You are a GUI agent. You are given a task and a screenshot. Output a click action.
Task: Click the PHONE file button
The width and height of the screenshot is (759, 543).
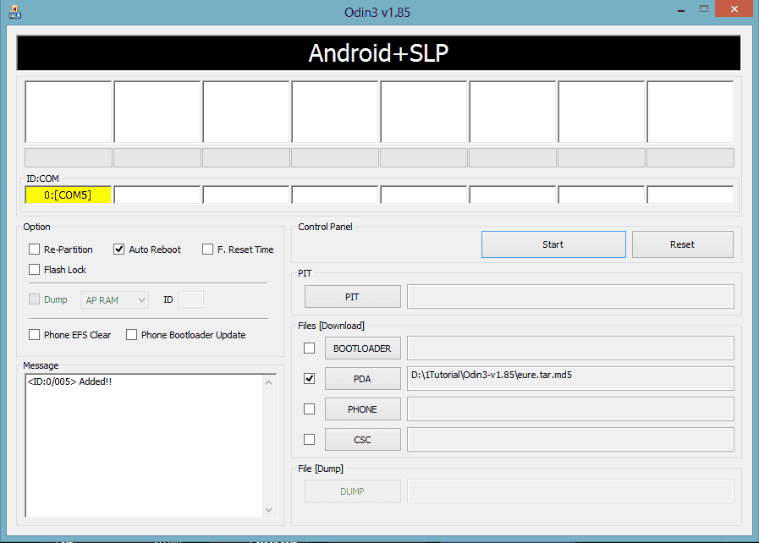point(362,409)
